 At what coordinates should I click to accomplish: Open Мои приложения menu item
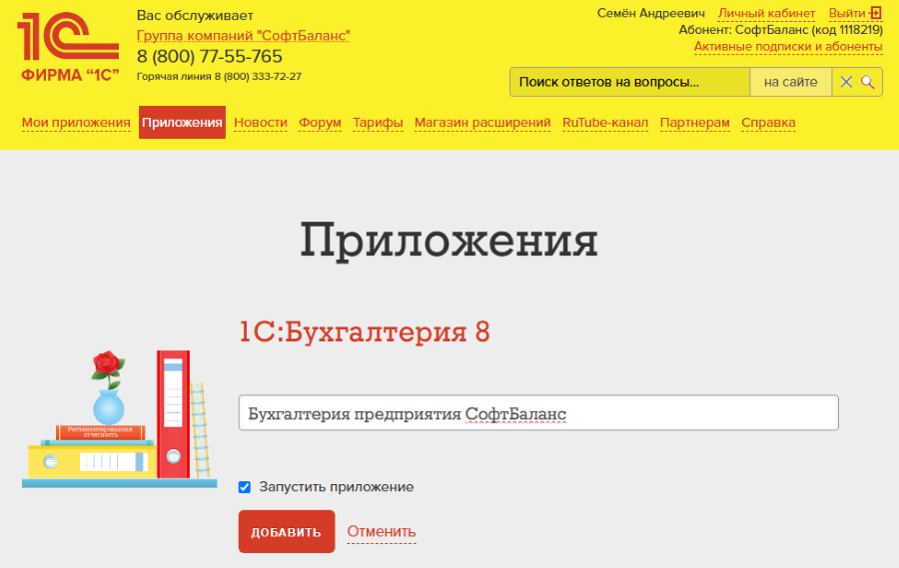click(x=76, y=123)
